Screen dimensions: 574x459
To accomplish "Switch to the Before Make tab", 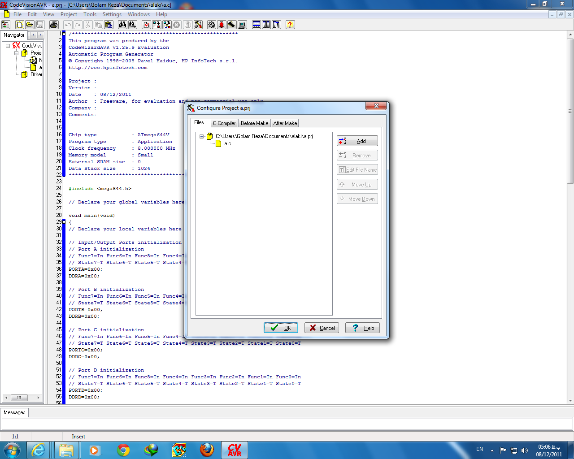I will (255, 123).
